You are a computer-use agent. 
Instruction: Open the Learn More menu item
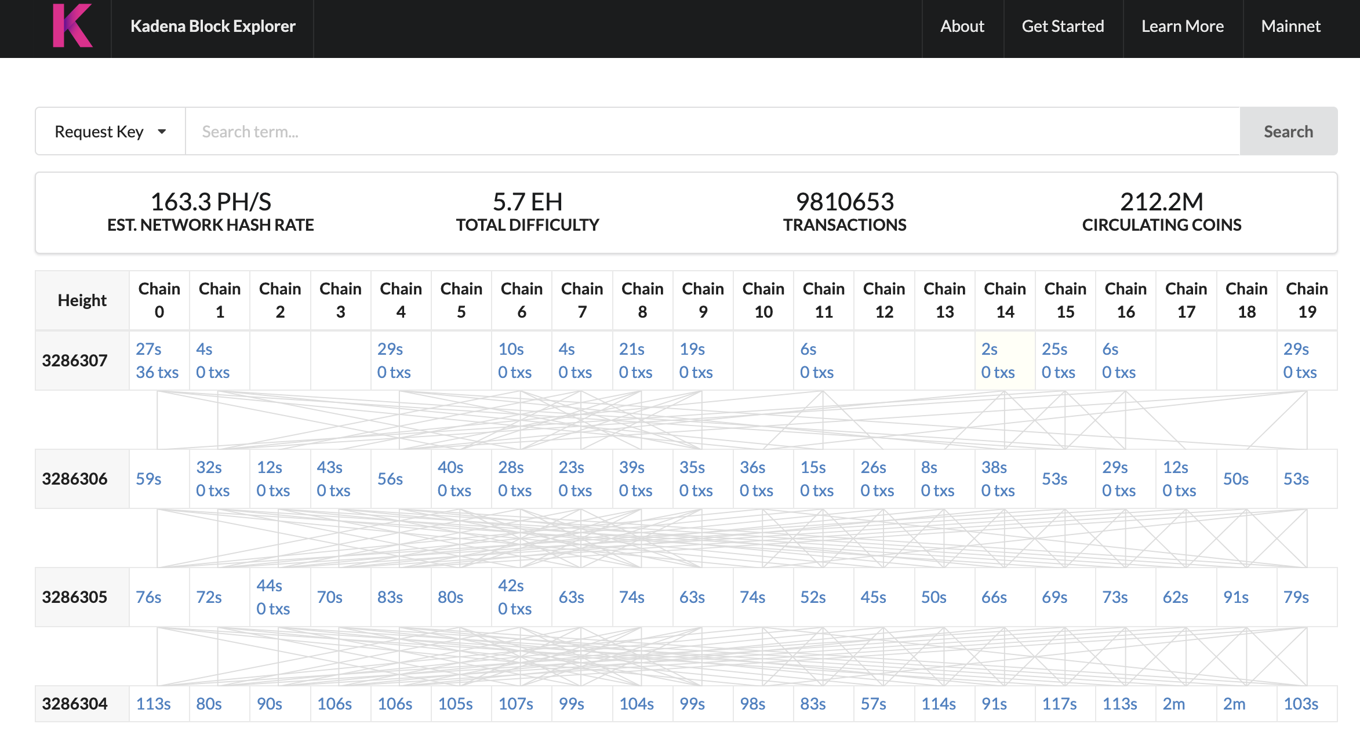pyautogui.click(x=1182, y=27)
